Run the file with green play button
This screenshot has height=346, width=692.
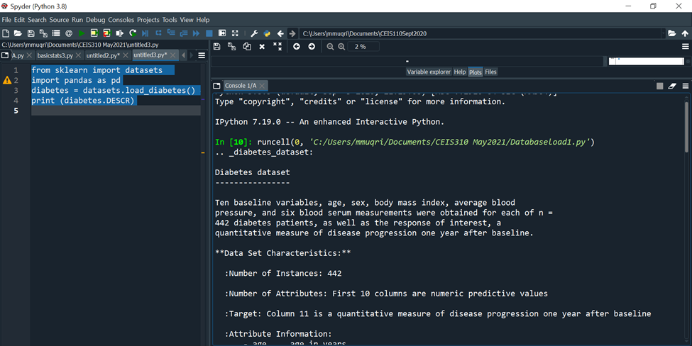(x=82, y=33)
